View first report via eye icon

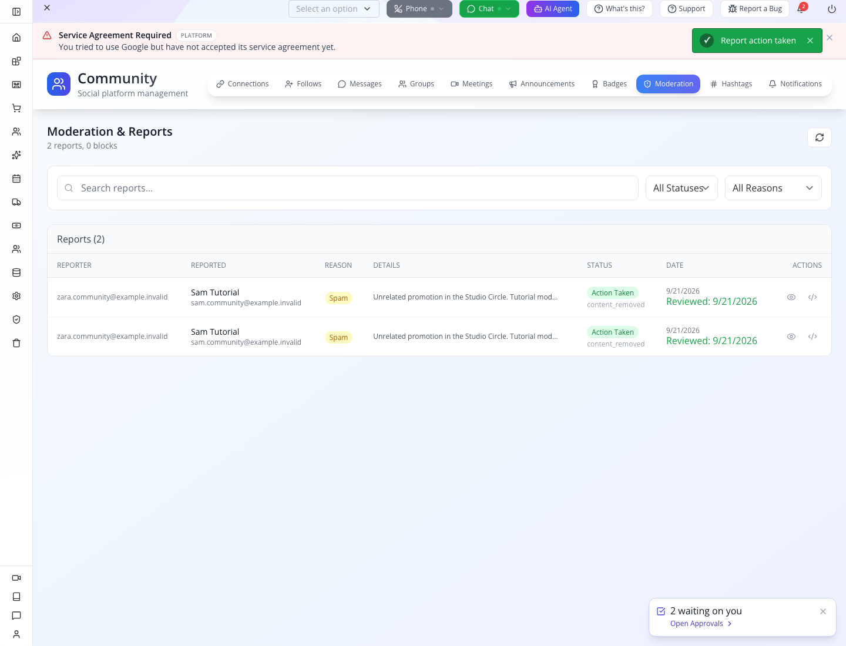[791, 297]
